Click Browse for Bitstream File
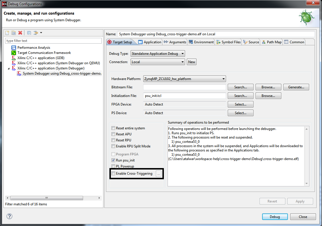 coord(268,87)
